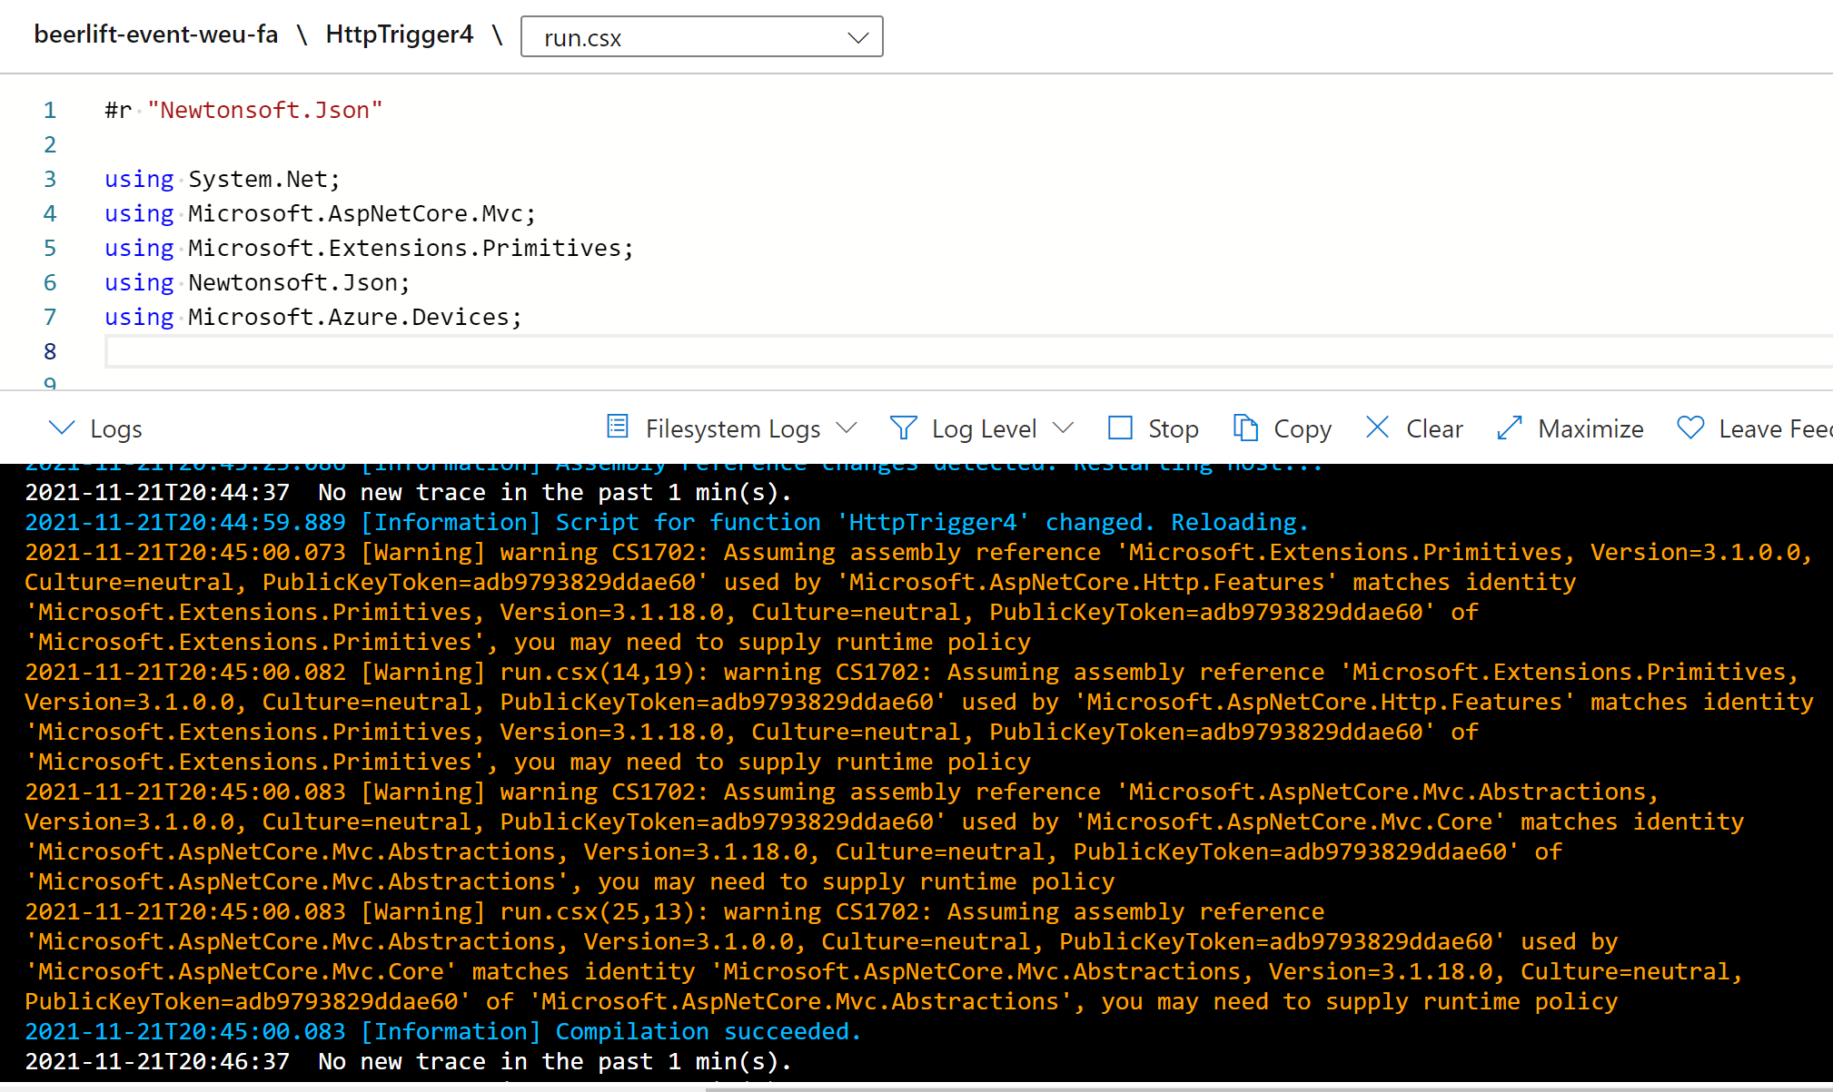Viewport: 1833px width, 1092px height.
Task: Copy the log output
Action: 1283,428
